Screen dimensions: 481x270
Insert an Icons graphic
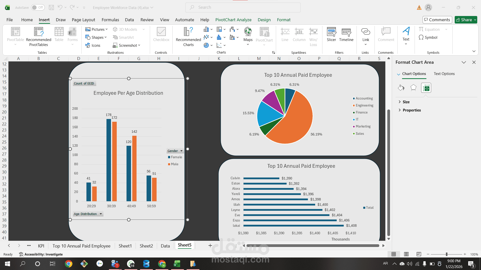click(93, 45)
